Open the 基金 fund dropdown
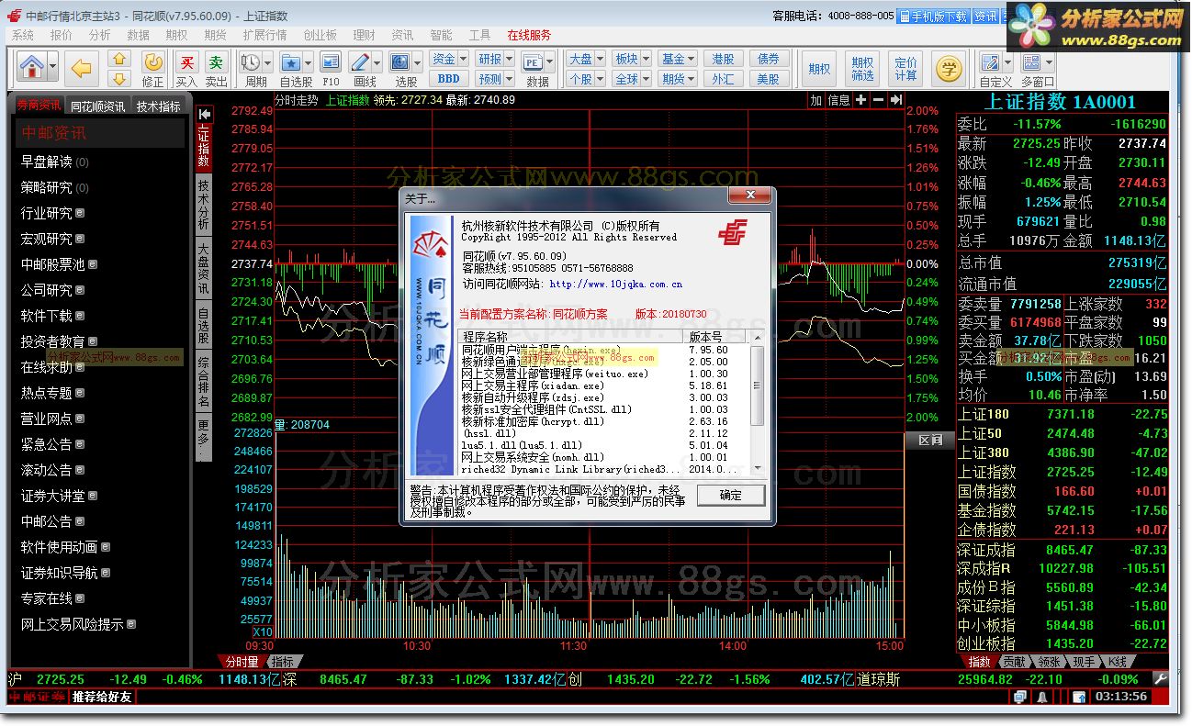This screenshot has height=726, width=1192. (677, 59)
